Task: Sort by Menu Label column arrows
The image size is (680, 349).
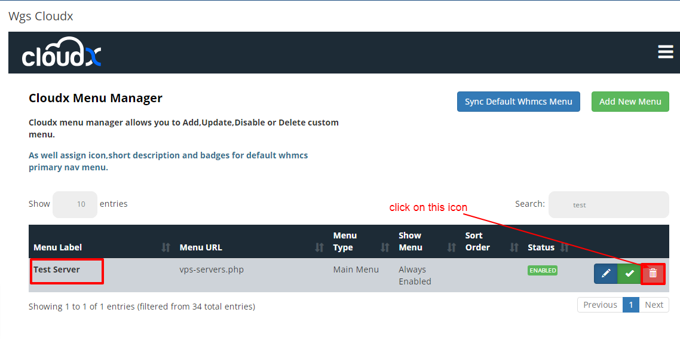Action: (166, 247)
